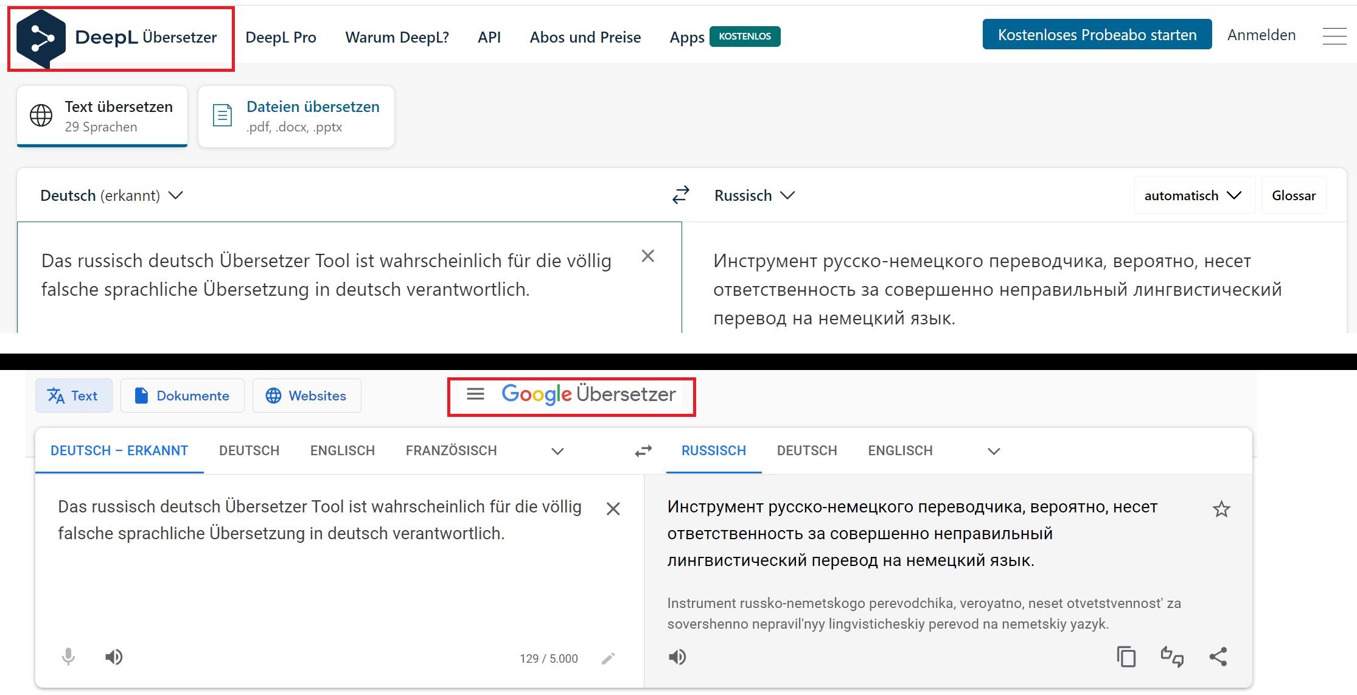The width and height of the screenshot is (1357, 695).
Task: Switch to Google Websites mode
Action: pos(307,396)
